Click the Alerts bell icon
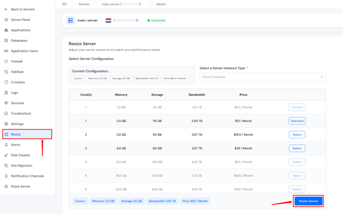Image resolution: width=343 pixels, height=214 pixels. [x=6, y=145]
